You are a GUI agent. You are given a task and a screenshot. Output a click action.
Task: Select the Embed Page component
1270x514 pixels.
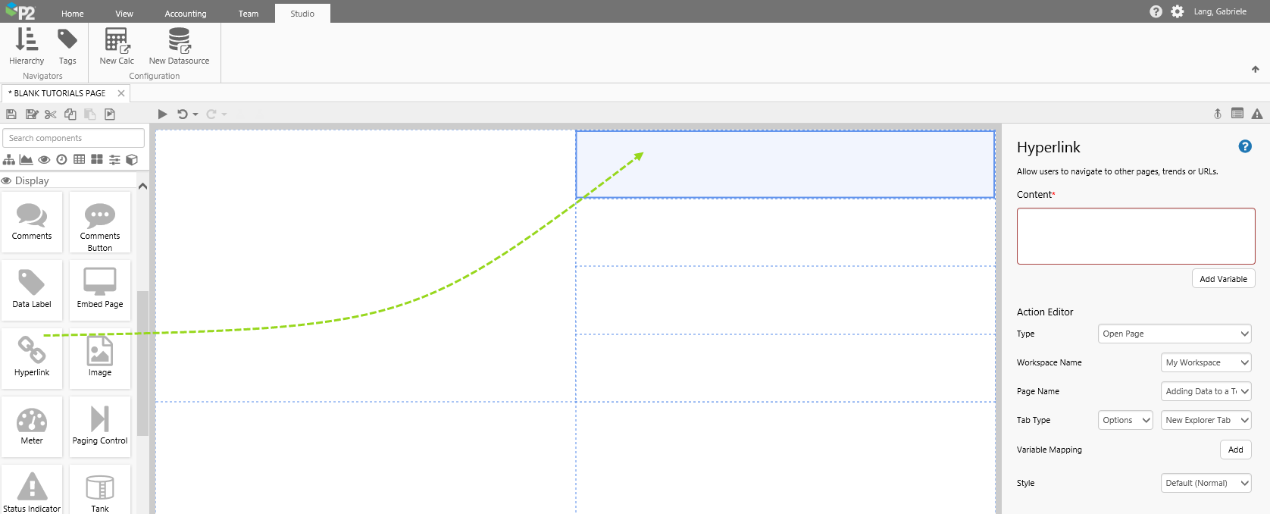pyautogui.click(x=100, y=290)
